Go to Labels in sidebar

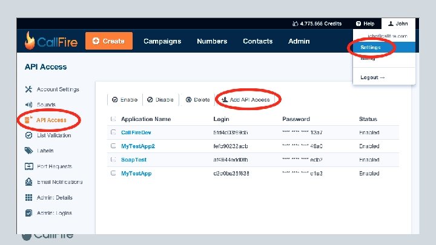click(45, 151)
